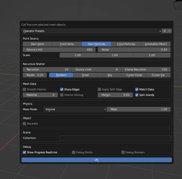The height and width of the screenshot is (179, 182).
Task: Click the minus icon to remove preset
Action: (170, 31)
